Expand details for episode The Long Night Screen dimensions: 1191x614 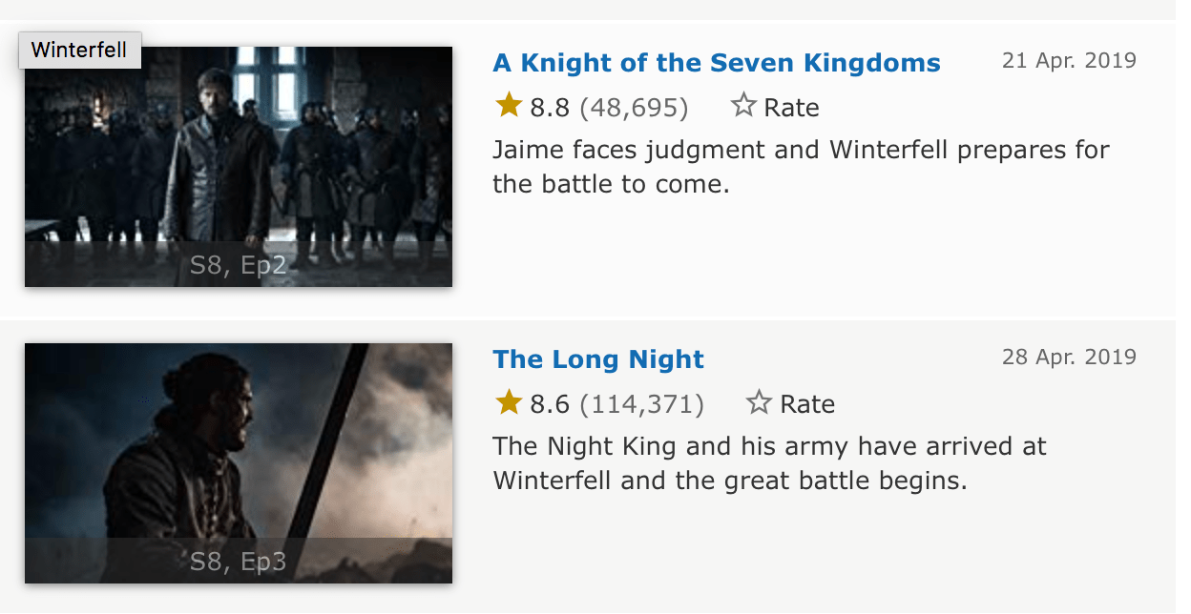click(598, 359)
